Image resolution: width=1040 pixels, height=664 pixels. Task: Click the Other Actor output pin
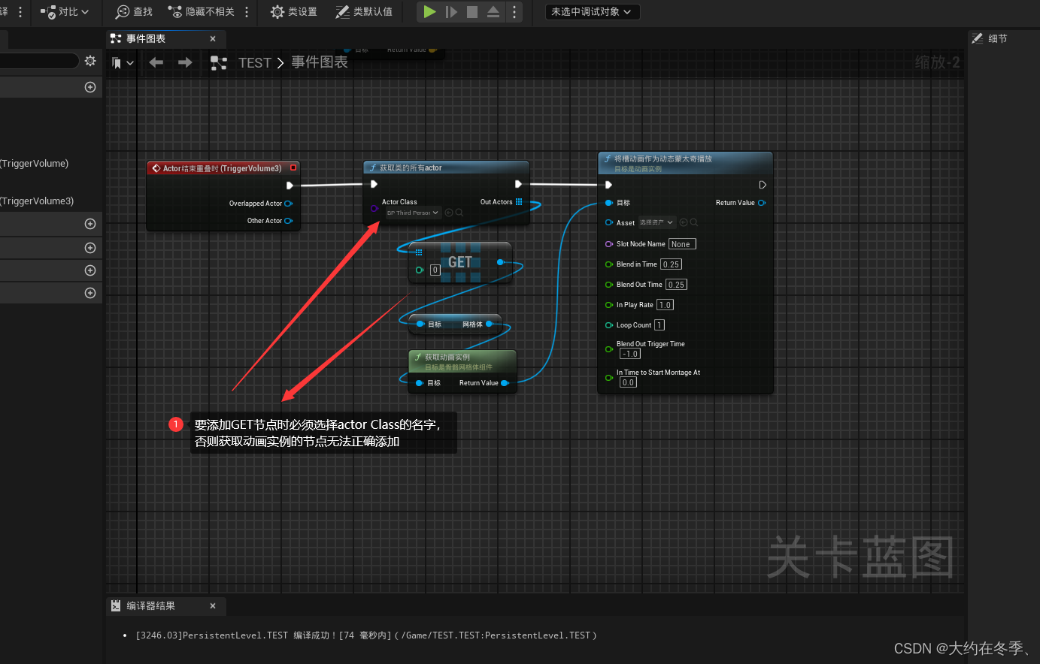288,221
